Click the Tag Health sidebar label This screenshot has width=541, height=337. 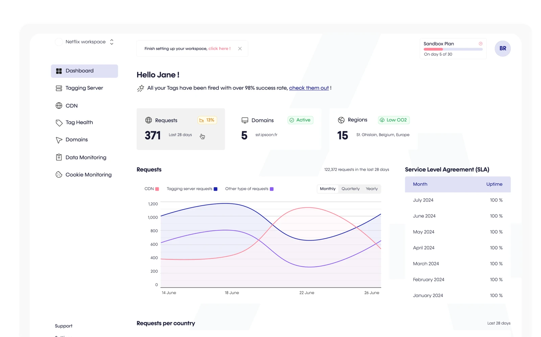coord(79,122)
